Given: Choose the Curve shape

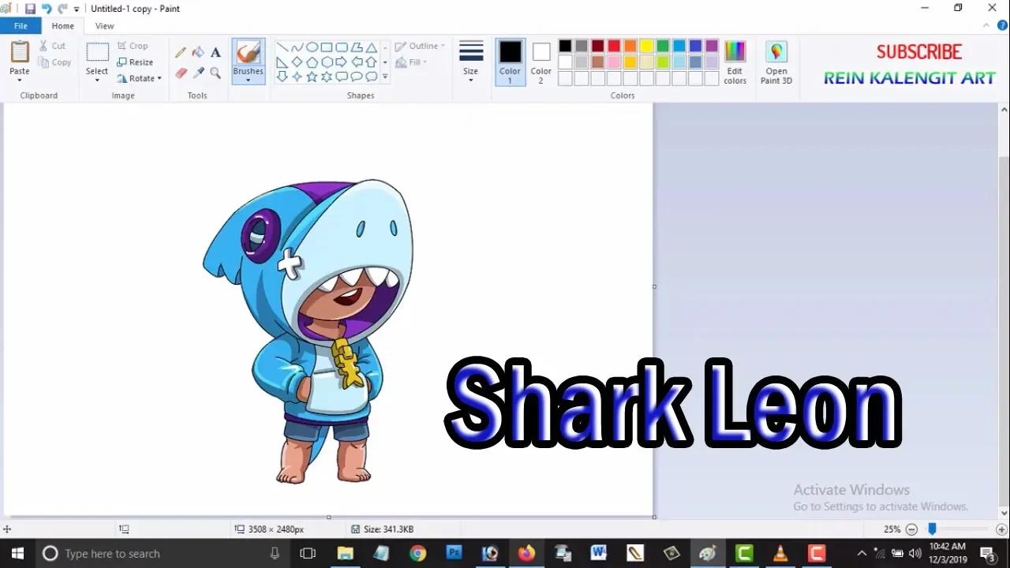Looking at the screenshot, I should (x=297, y=47).
